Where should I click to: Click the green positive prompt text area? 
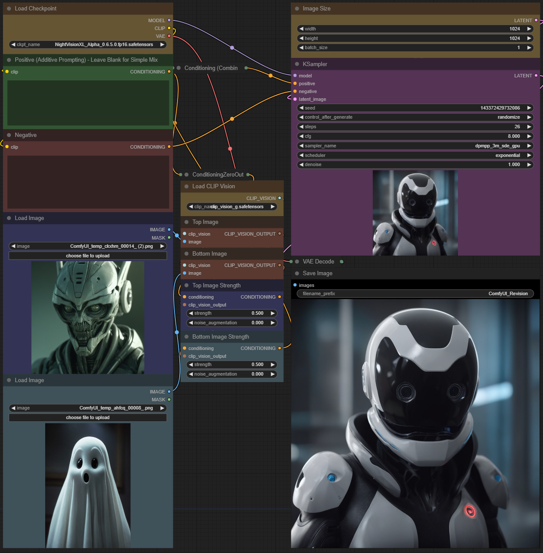88,103
